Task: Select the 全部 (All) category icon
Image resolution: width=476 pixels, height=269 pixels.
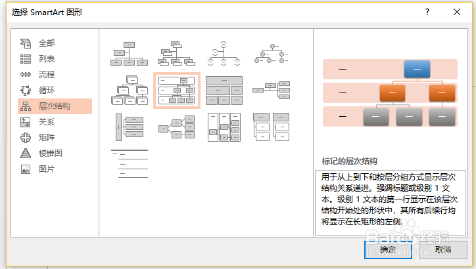Action: point(26,43)
